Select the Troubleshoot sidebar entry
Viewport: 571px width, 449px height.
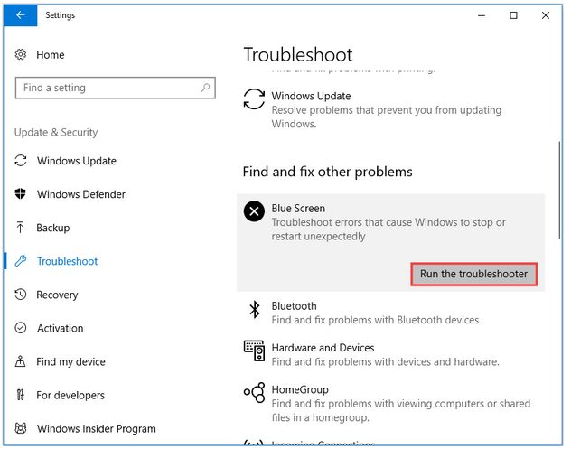click(67, 261)
